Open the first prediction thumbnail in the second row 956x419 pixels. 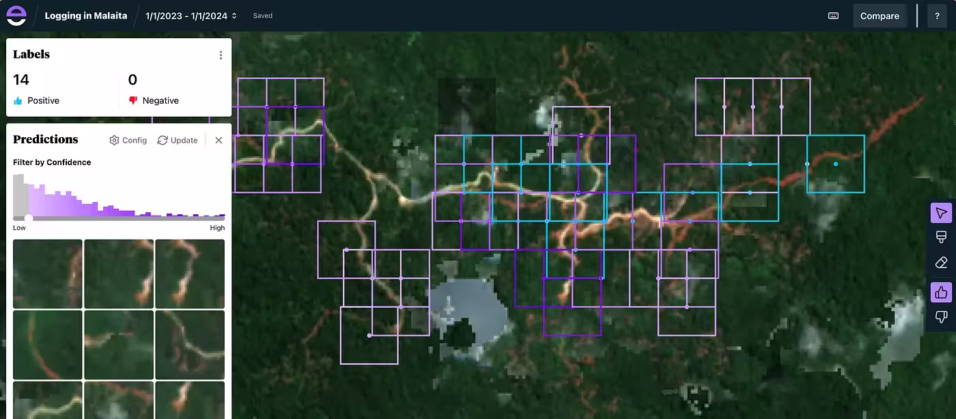pyautogui.click(x=48, y=345)
